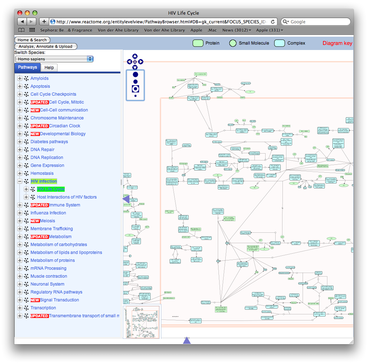368x364 pixels.
Task: Pan the diagram up with the up arrow
Action: coord(135,56)
